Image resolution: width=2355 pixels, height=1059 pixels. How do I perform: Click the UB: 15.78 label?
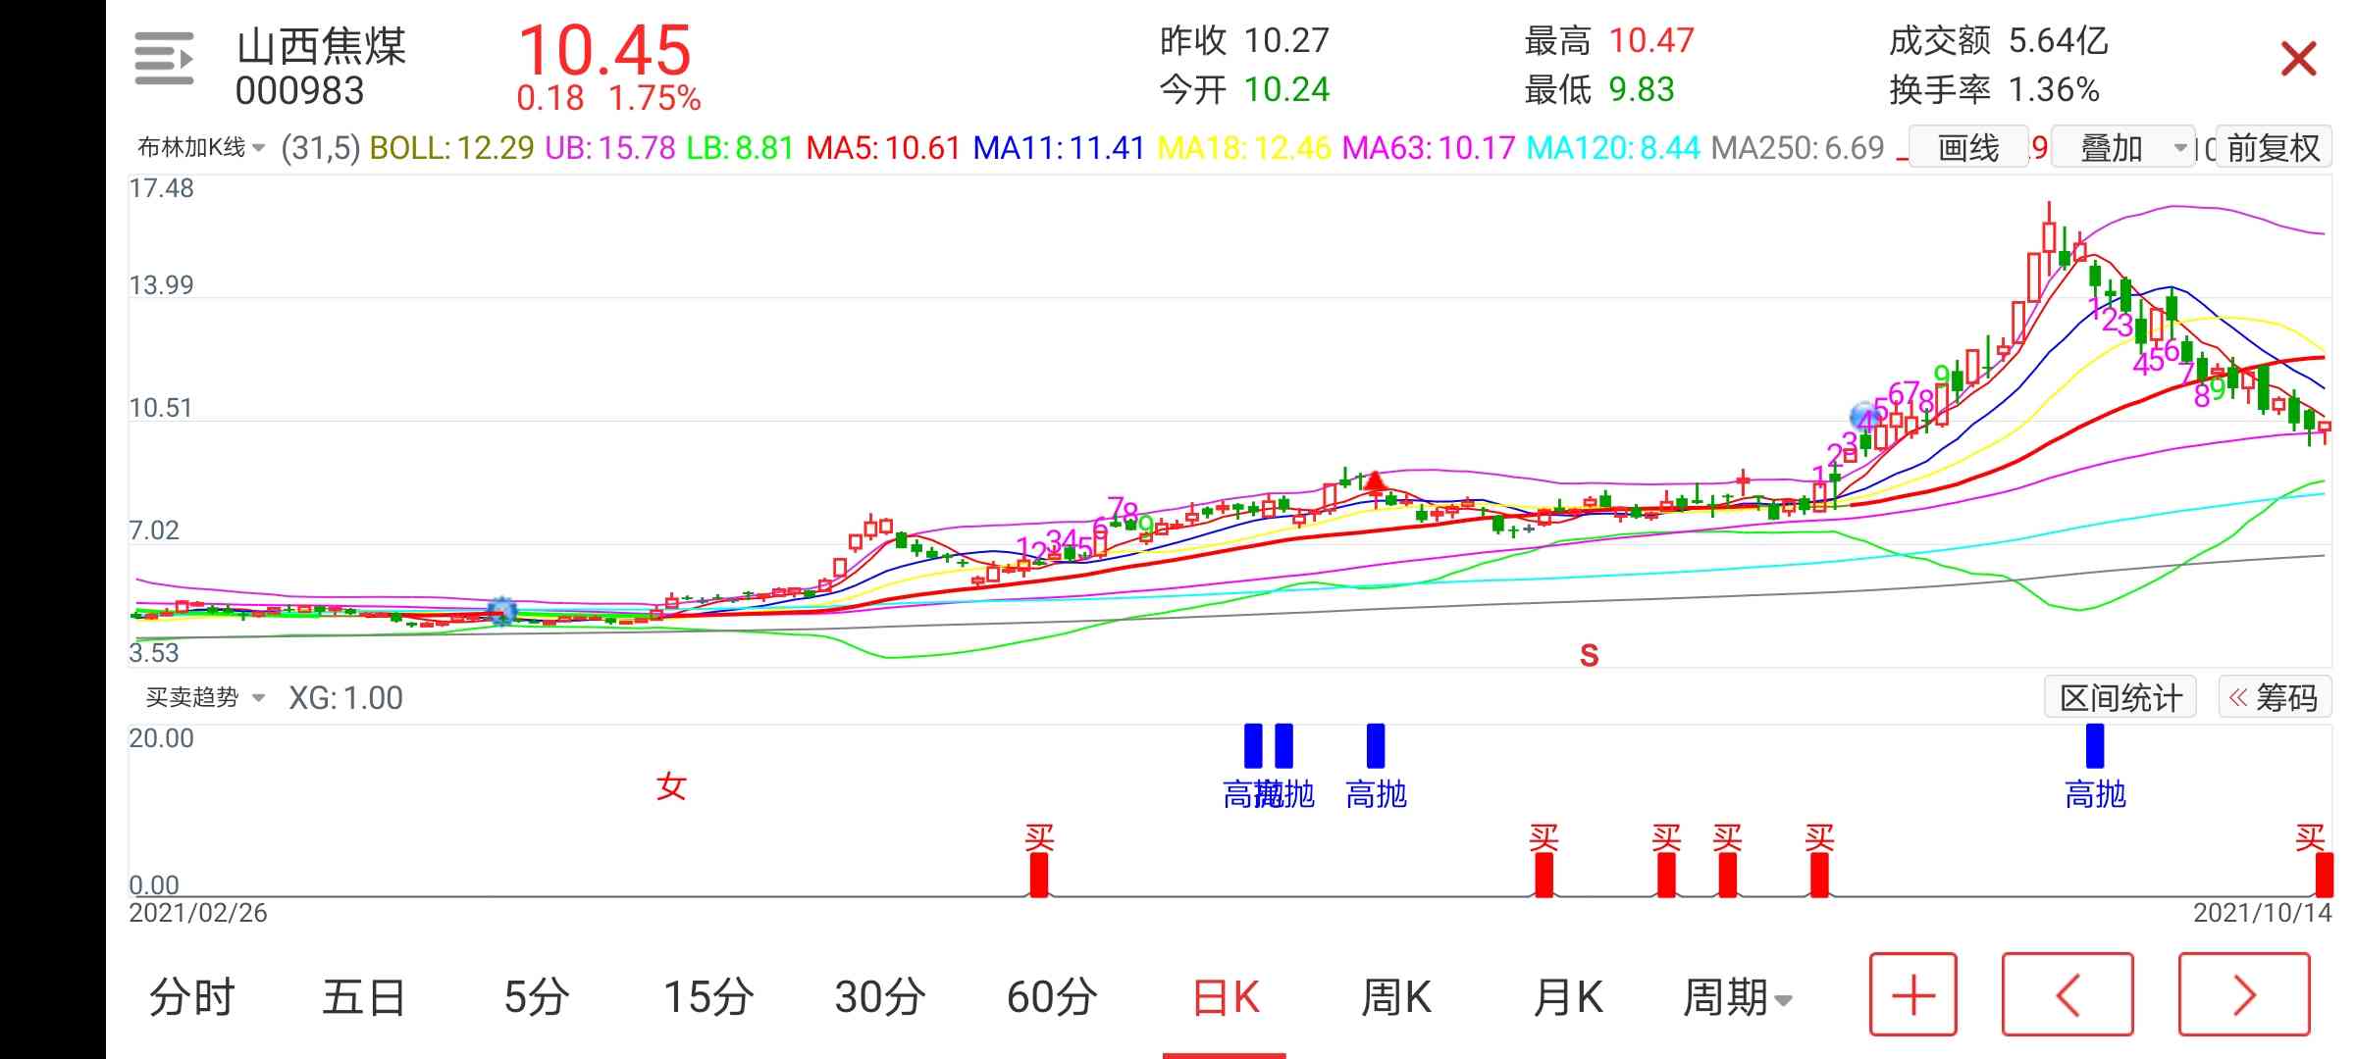pyautogui.click(x=610, y=148)
